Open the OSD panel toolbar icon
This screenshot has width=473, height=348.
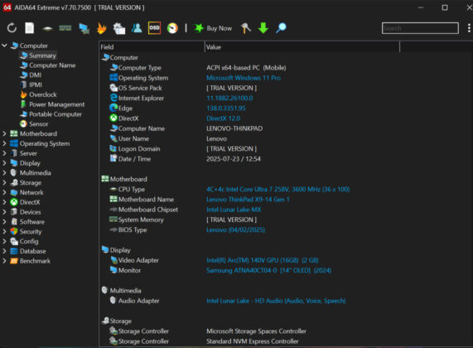tap(154, 28)
